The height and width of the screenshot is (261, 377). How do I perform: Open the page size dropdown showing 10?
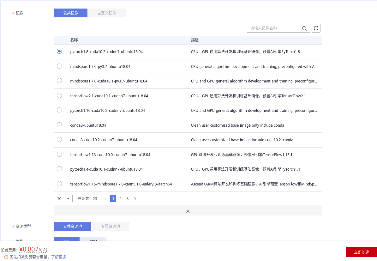[x=63, y=199]
